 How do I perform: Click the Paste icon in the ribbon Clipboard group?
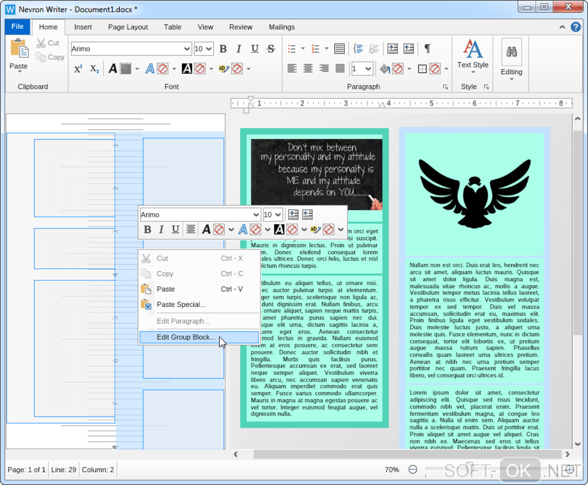coord(18,49)
